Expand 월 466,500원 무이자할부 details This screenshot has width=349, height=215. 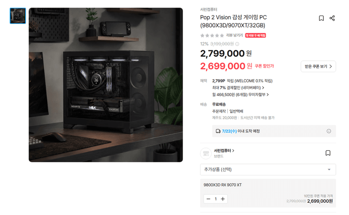coord(240,94)
